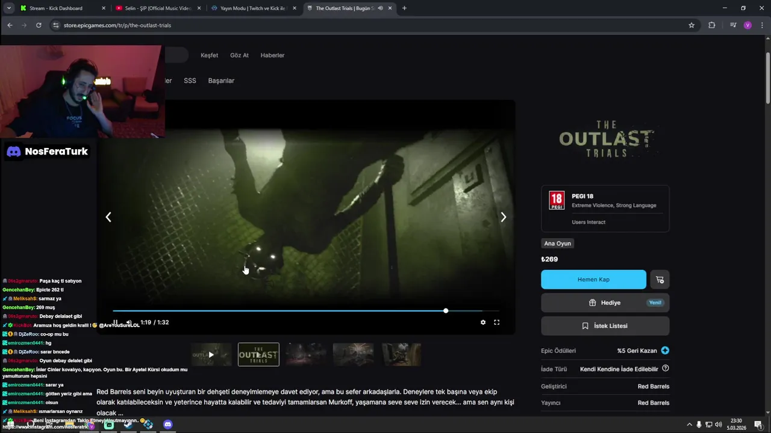
Task: Go to the previous media slide arrow
Action: click(108, 217)
